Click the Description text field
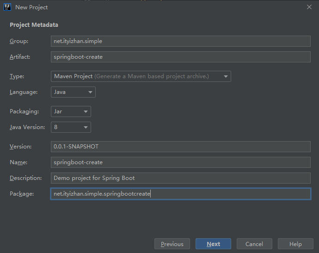Image resolution: width=319 pixels, height=253 pixels. [181, 178]
